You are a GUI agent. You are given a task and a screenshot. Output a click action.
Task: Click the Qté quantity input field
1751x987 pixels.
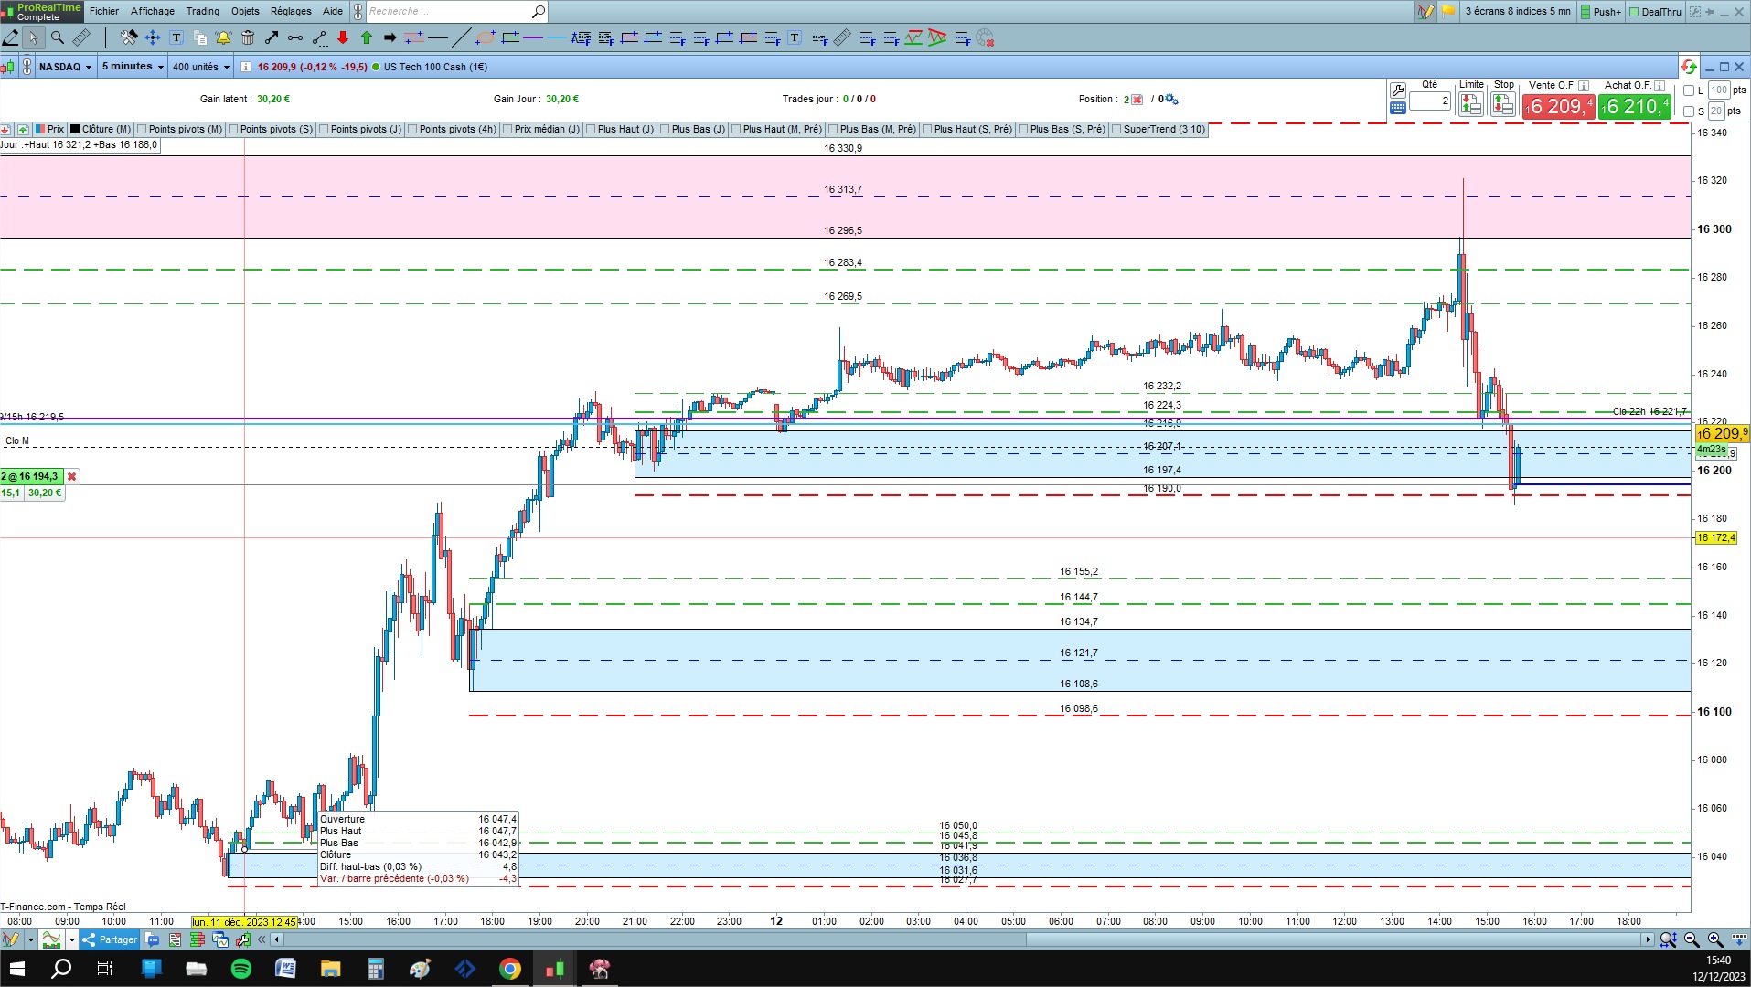pyautogui.click(x=1430, y=101)
